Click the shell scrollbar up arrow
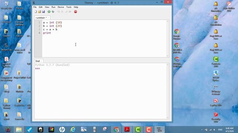This screenshot has height=133, width=238. tap(168, 65)
